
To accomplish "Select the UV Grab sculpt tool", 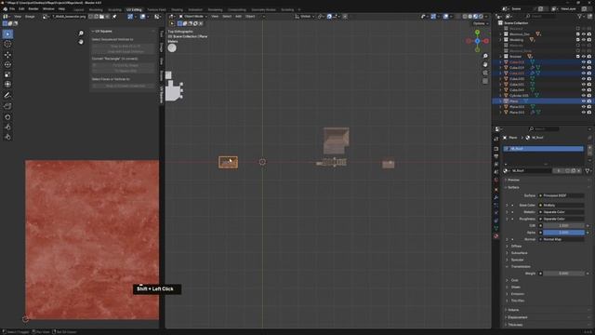I will click(x=7, y=117).
